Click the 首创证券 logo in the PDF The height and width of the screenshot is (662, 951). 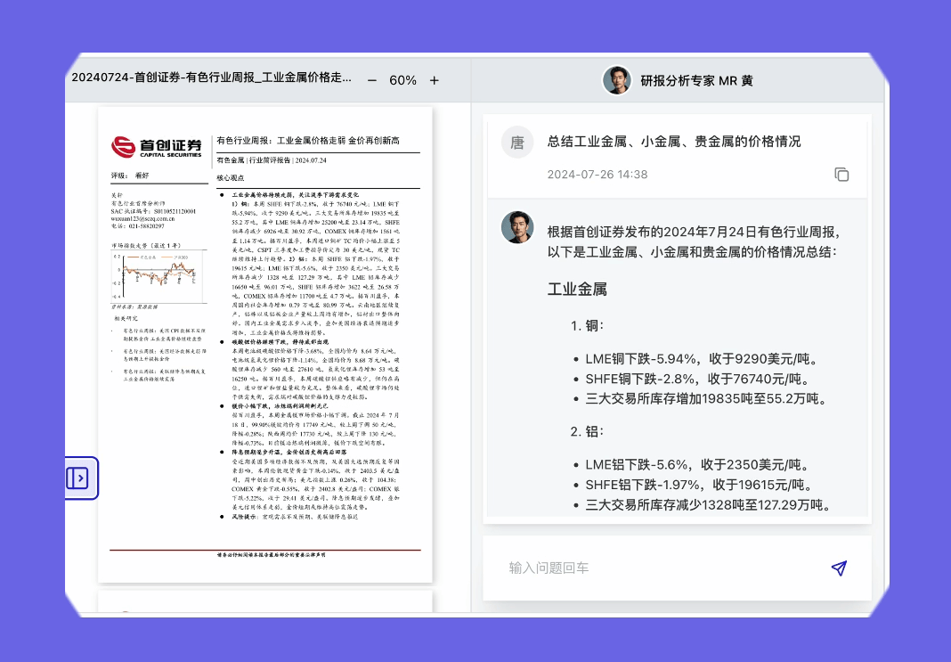[x=157, y=147]
